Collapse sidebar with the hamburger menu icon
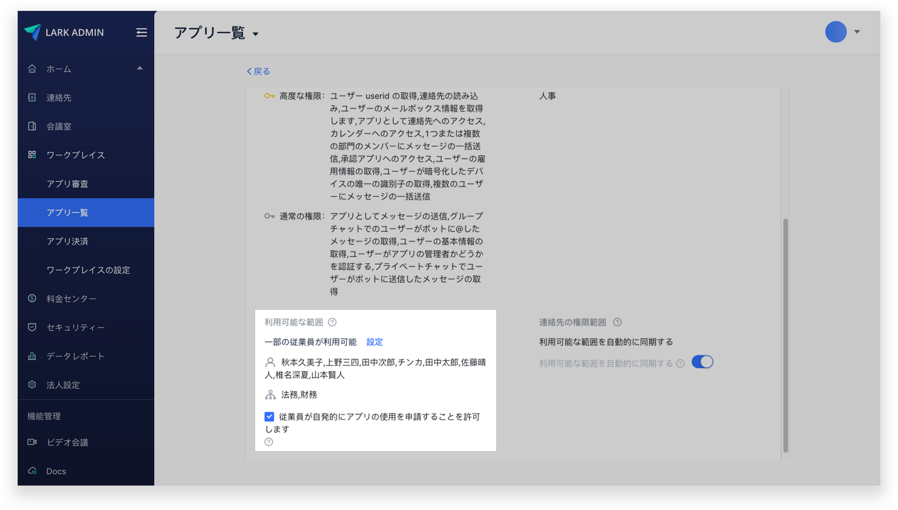Image resolution: width=898 pixels, height=510 pixels. [x=141, y=32]
